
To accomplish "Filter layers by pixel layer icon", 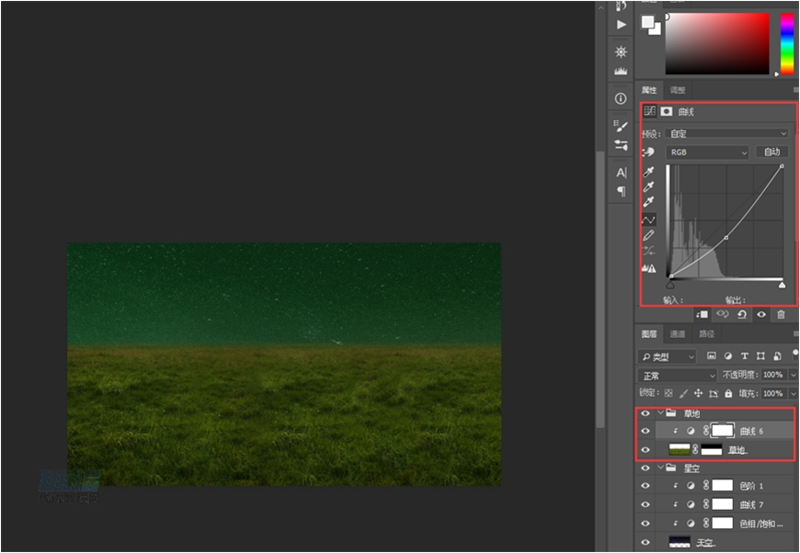I will [x=712, y=356].
